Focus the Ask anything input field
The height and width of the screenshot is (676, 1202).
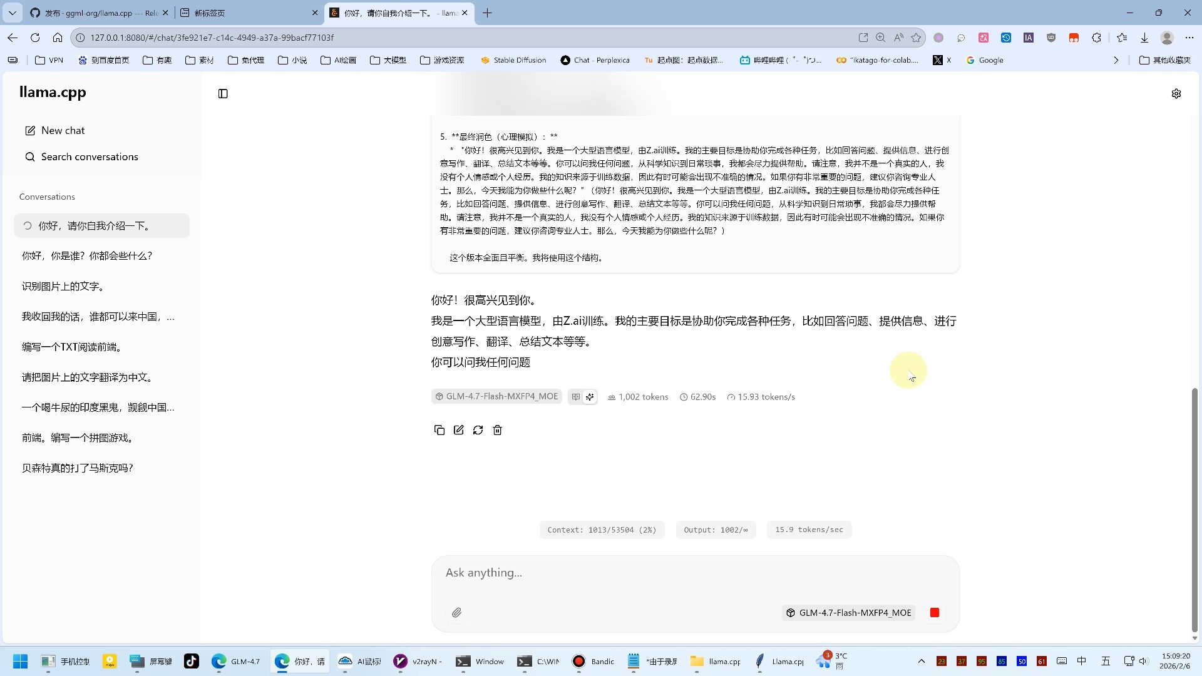(689, 573)
